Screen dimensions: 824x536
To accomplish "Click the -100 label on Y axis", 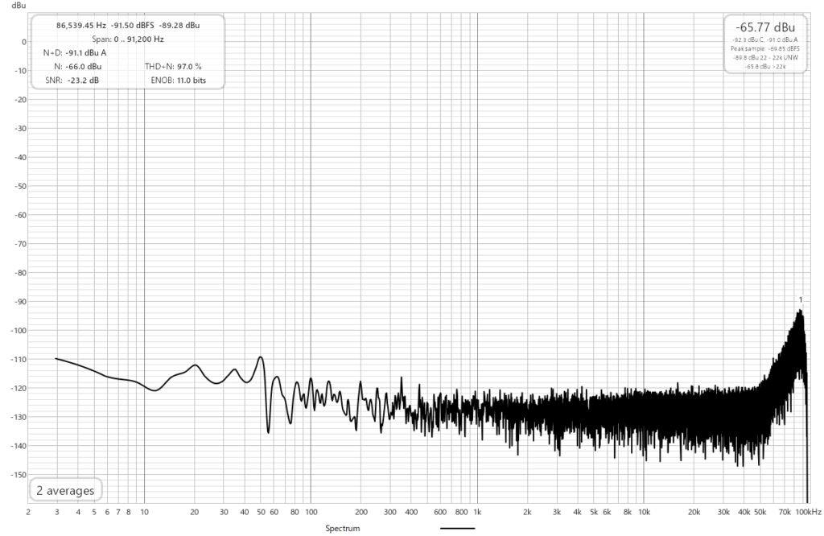I will pyautogui.click(x=14, y=331).
